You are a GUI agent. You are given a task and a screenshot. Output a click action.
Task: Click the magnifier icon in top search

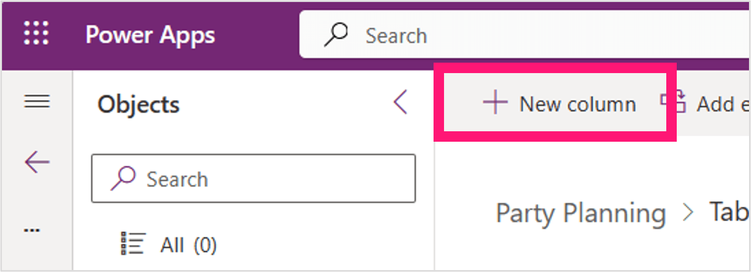[x=336, y=35]
